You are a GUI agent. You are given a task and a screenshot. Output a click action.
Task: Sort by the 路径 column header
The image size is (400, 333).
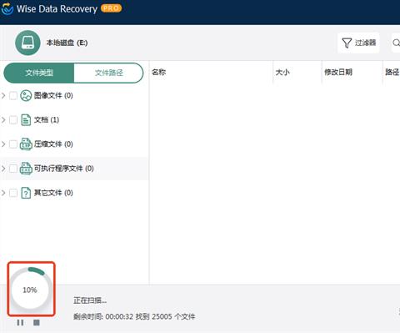click(x=392, y=73)
